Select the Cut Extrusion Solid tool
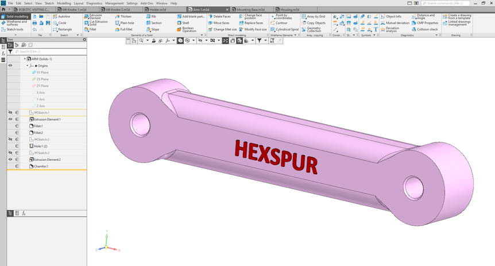Screen dimensions: 495x266 click(x=96, y=23)
